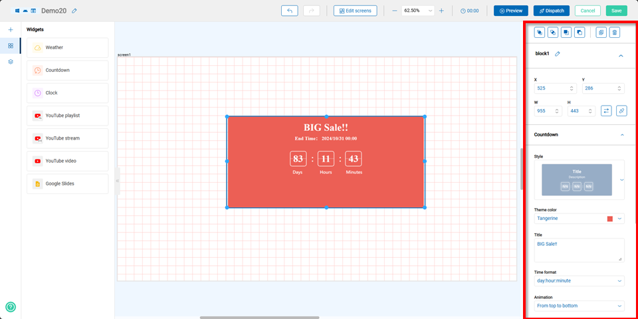Open the layers panel in left sidebar

pyautogui.click(x=11, y=62)
